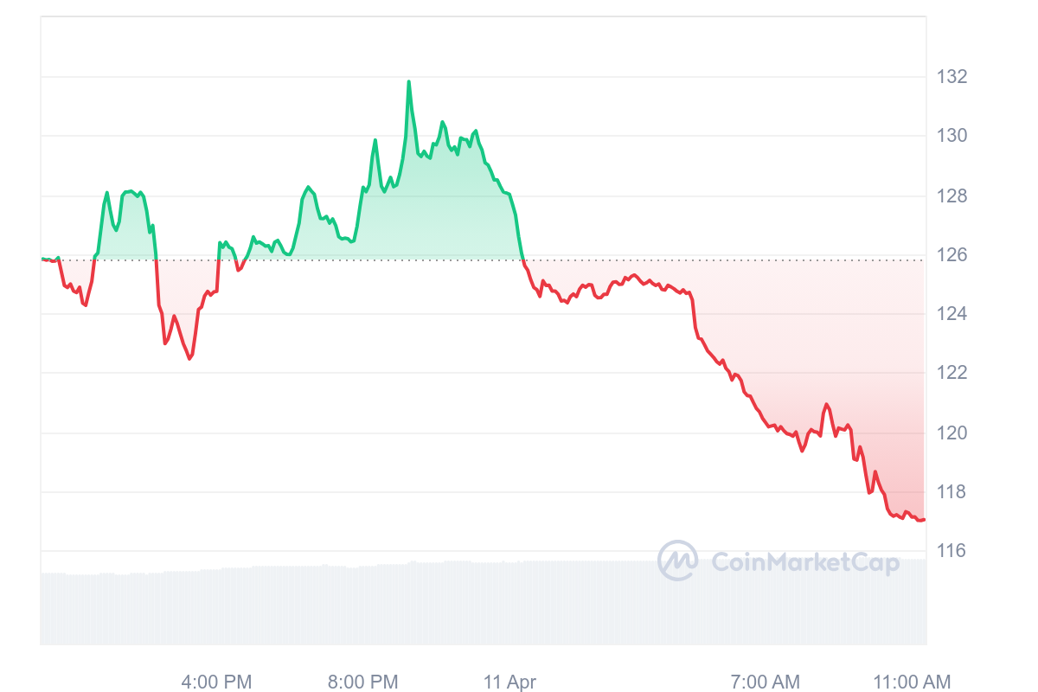Select the 4:00 PM time axis label
Image resolution: width=1038 pixels, height=692 pixels.
pos(216,682)
